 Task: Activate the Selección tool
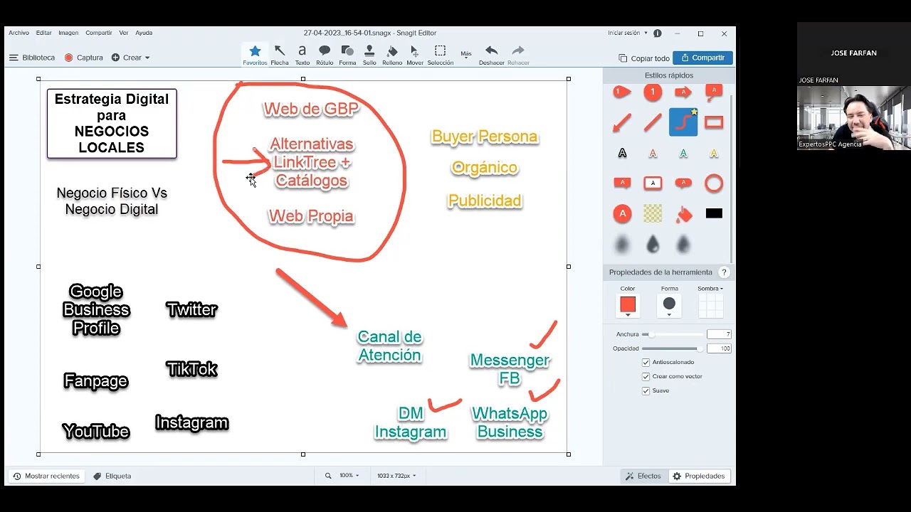pyautogui.click(x=440, y=54)
